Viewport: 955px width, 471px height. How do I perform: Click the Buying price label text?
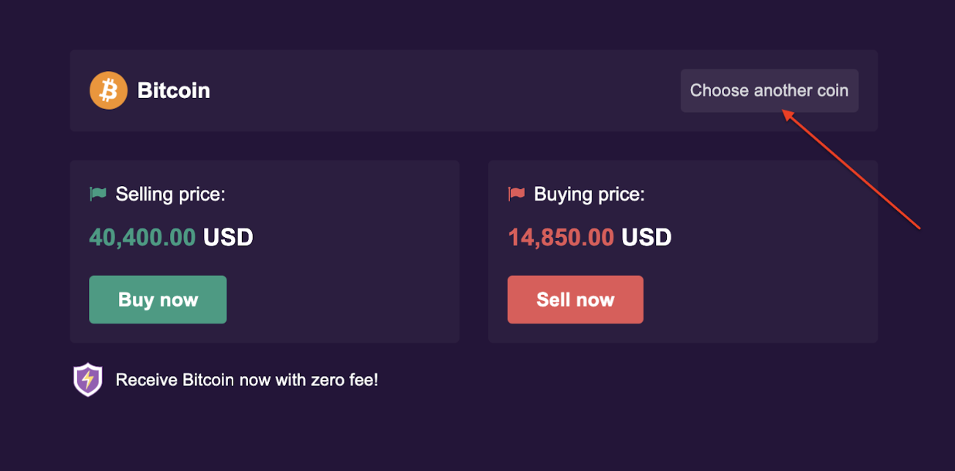589,194
